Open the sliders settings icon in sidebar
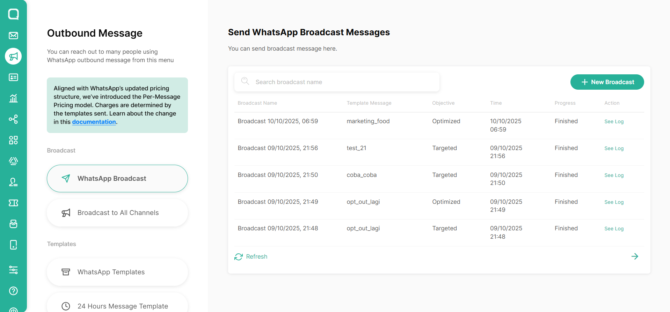 pos(13,270)
